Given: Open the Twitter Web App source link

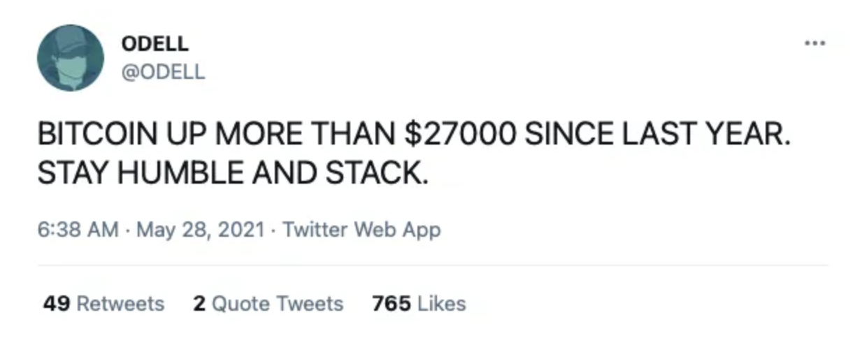Looking at the screenshot, I should click(x=361, y=230).
